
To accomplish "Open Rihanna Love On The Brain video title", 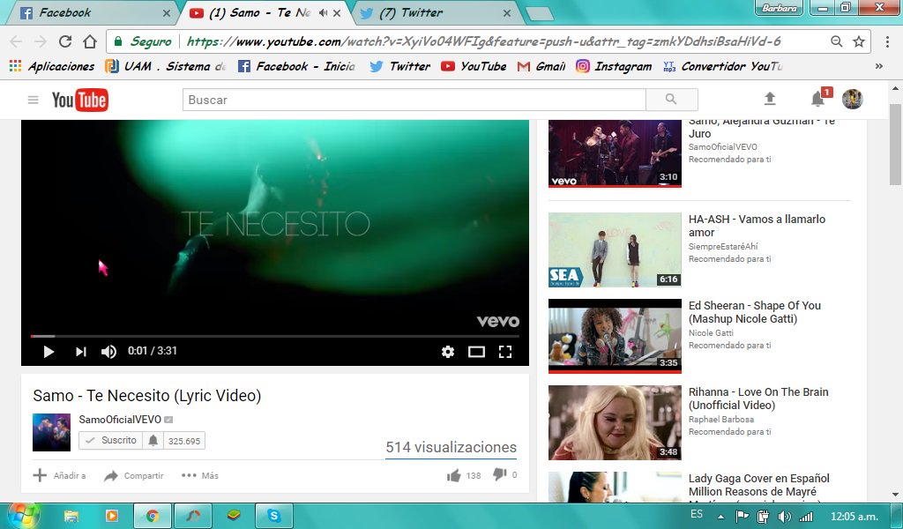I will [758, 399].
